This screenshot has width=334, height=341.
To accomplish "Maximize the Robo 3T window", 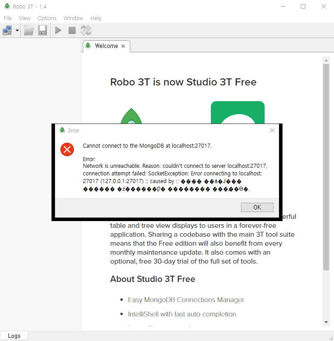I will pyautogui.click(x=303, y=6).
